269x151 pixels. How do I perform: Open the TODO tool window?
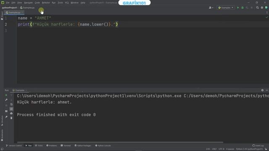(39, 146)
